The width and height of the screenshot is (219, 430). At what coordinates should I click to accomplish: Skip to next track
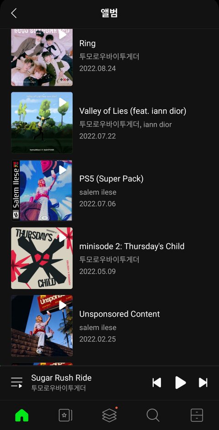tap(203, 382)
